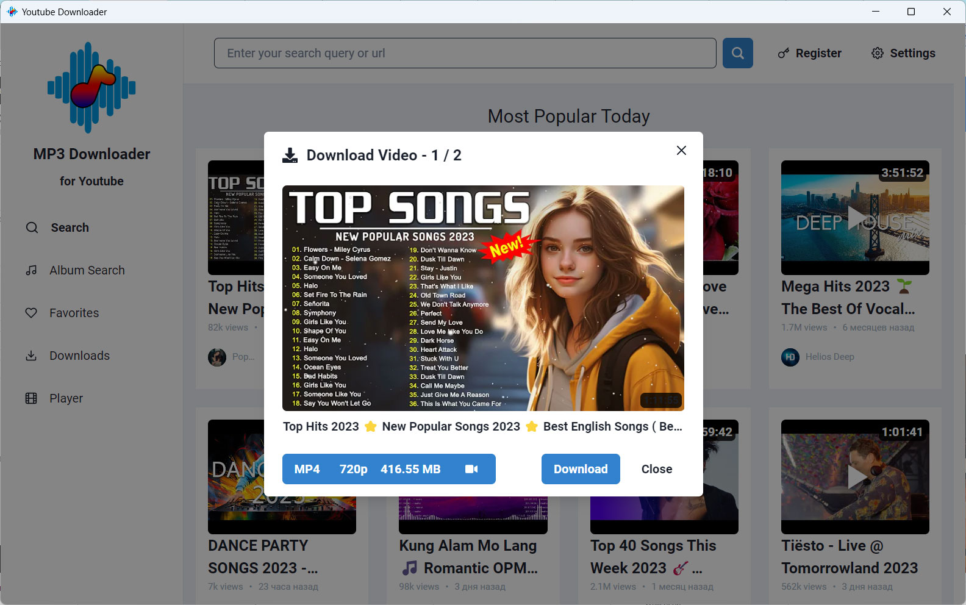The height and width of the screenshot is (605, 966).
Task: Minimize the Youtube Downloader window
Action: [x=876, y=12]
